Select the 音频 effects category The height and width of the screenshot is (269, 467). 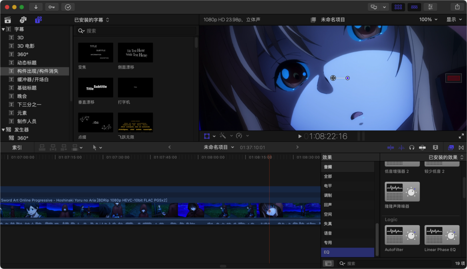(x=347, y=167)
